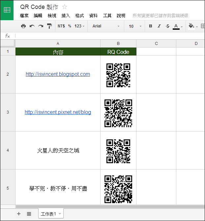The width and height of the screenshot is (205, 221).
Task: Select column B header
Action: (x=118, y=44)
